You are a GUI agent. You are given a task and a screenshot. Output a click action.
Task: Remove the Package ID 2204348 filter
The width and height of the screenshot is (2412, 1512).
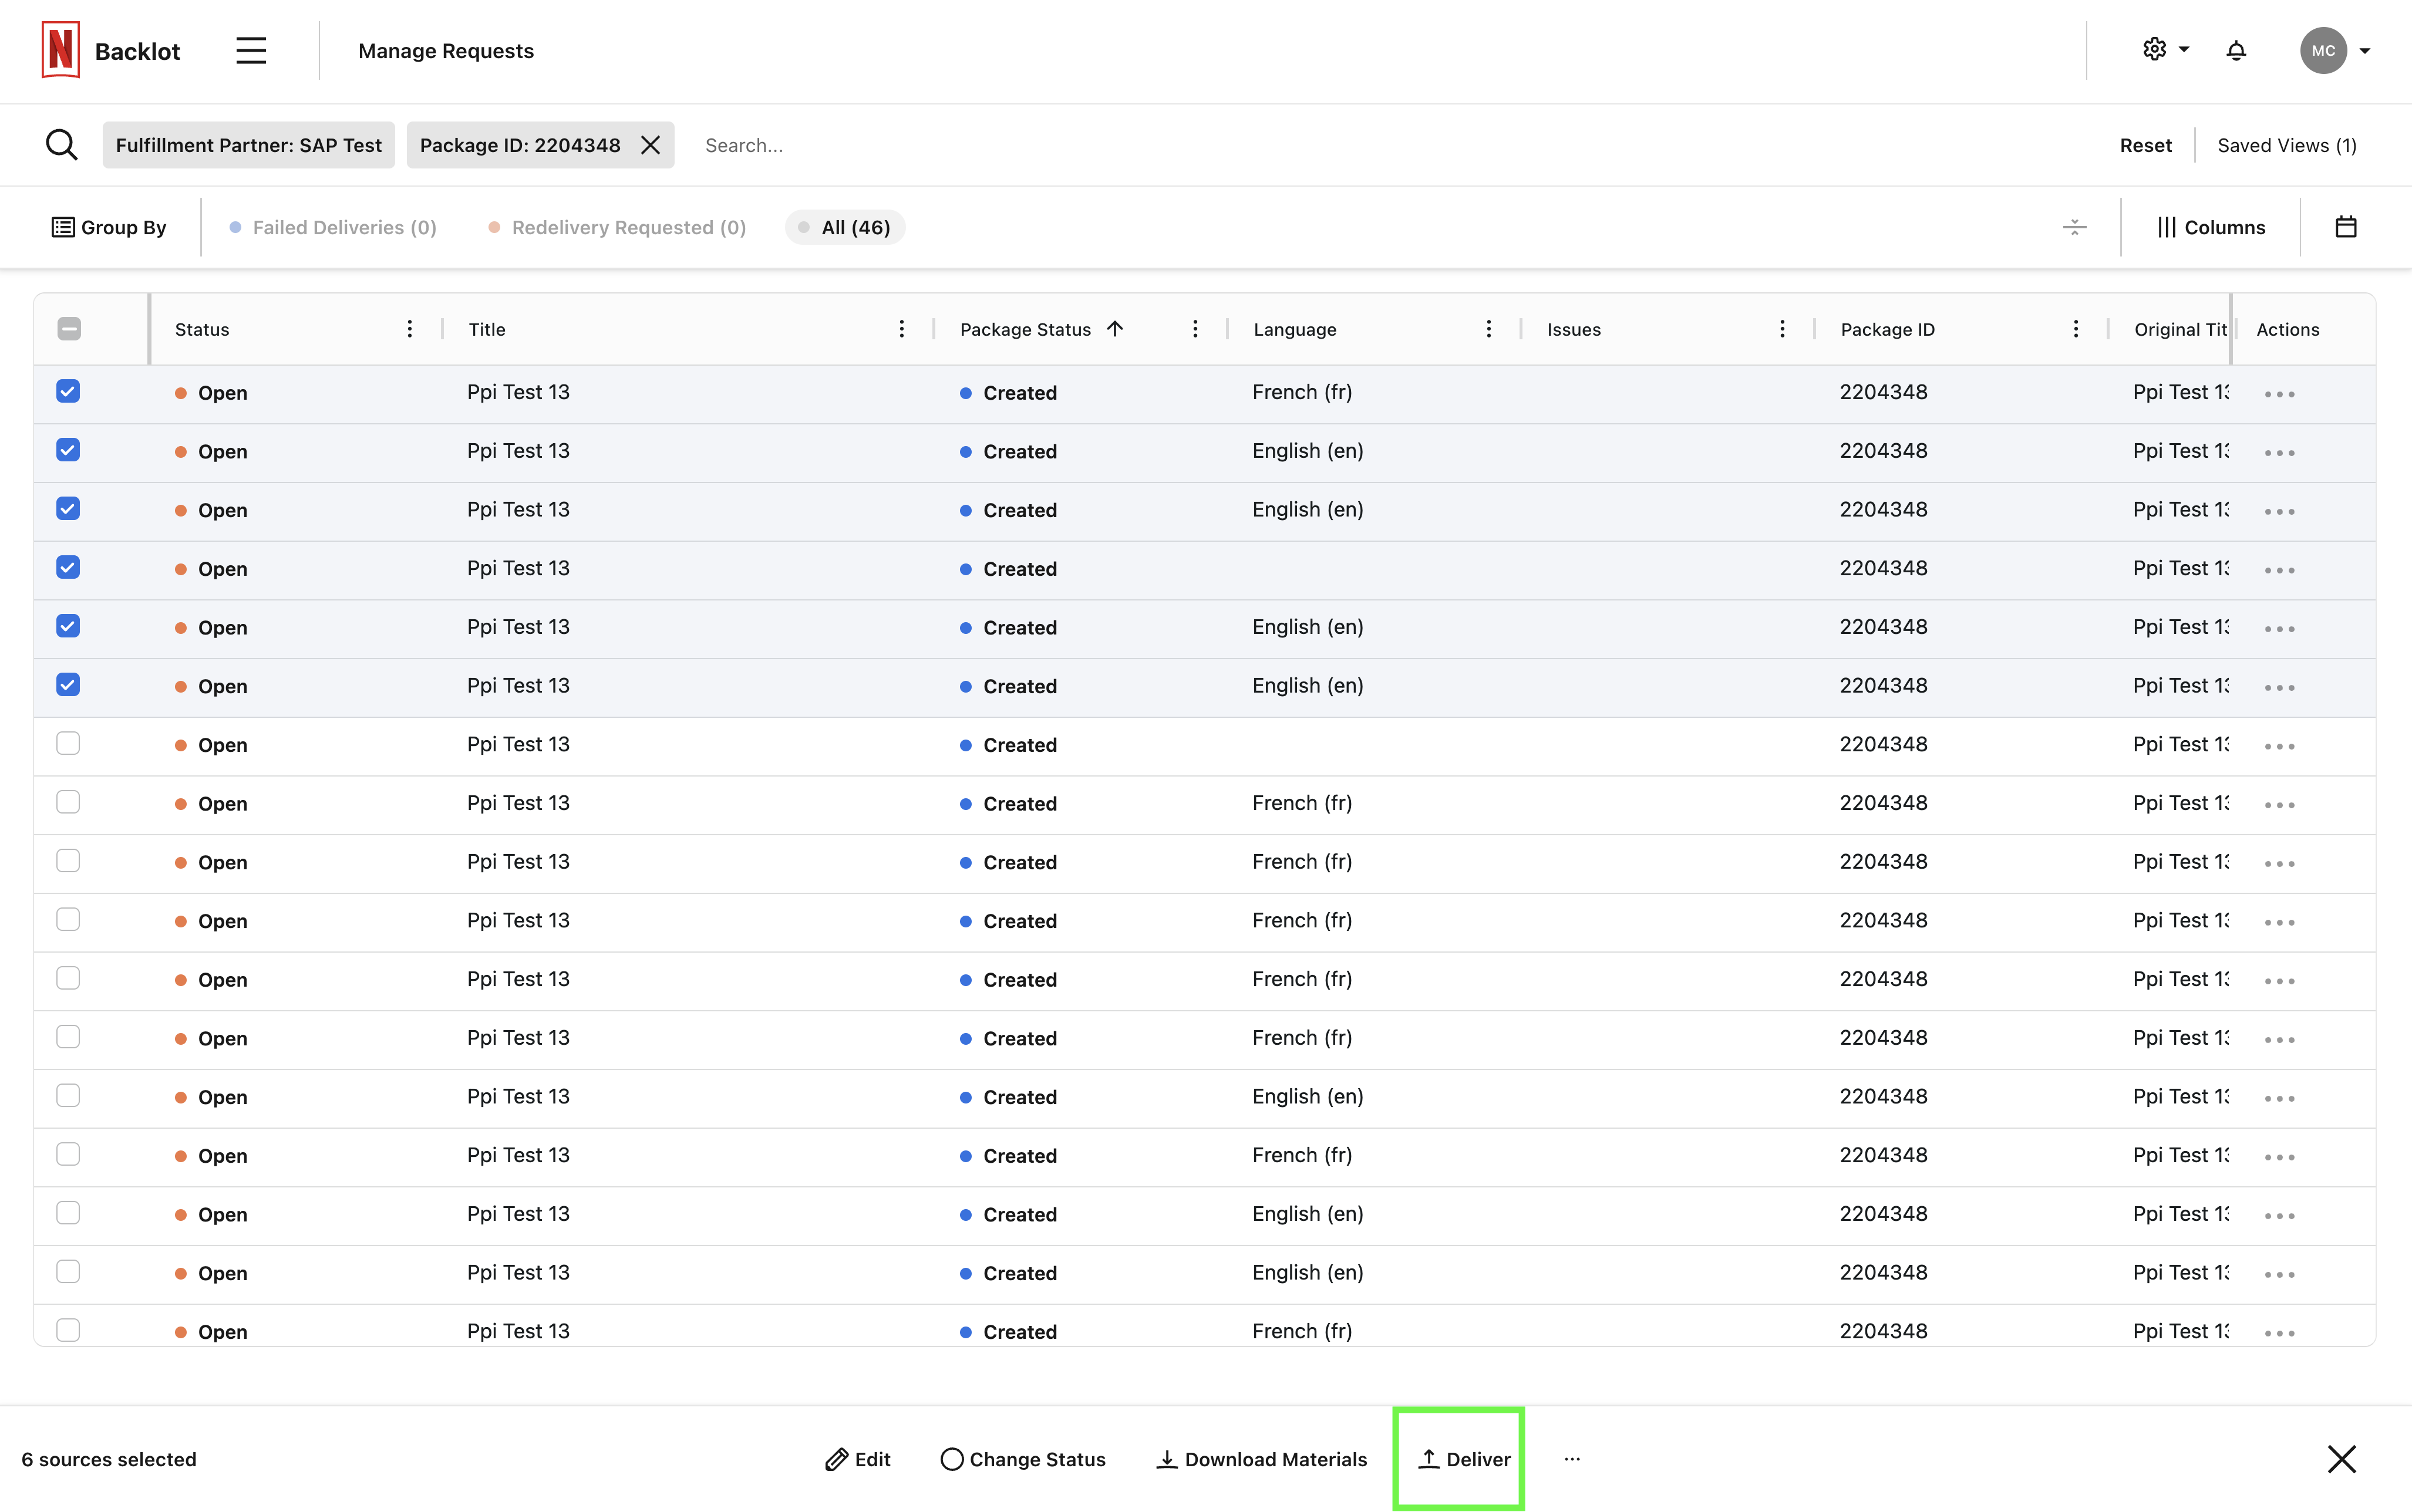(x=650, y=145)
